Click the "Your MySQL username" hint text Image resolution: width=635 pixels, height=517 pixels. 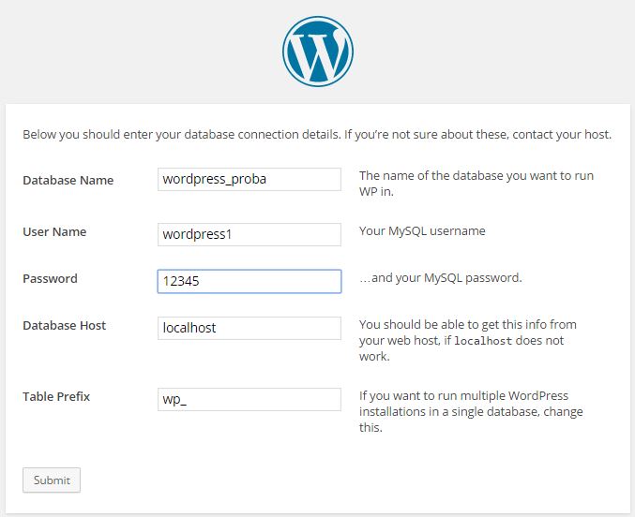[x=422, y=230]
